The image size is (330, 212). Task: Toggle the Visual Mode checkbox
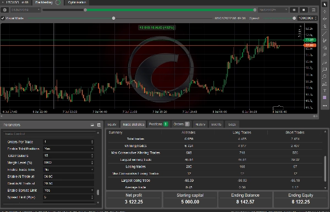click(3, 18)
